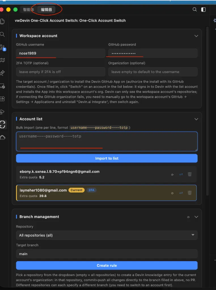Click the Workspace account heading
Image resolution: width=216 pixels, height=290 pixels.
click(x=38, y=36)
